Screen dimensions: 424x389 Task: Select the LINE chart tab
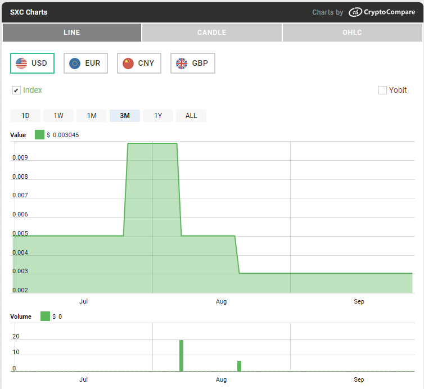tap(71, 33)
